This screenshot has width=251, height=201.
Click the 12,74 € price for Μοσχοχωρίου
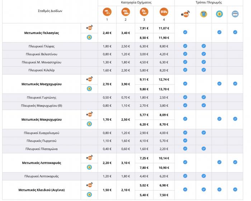164,80
